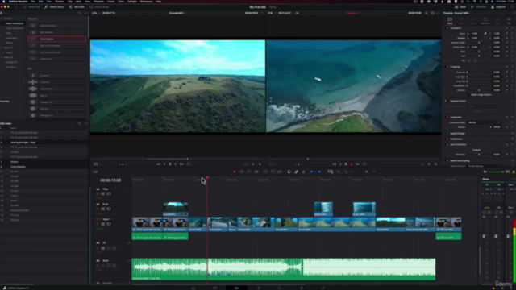
Task: Open the Apple menu
Action: pyautogui.click(x=5, y=2)
